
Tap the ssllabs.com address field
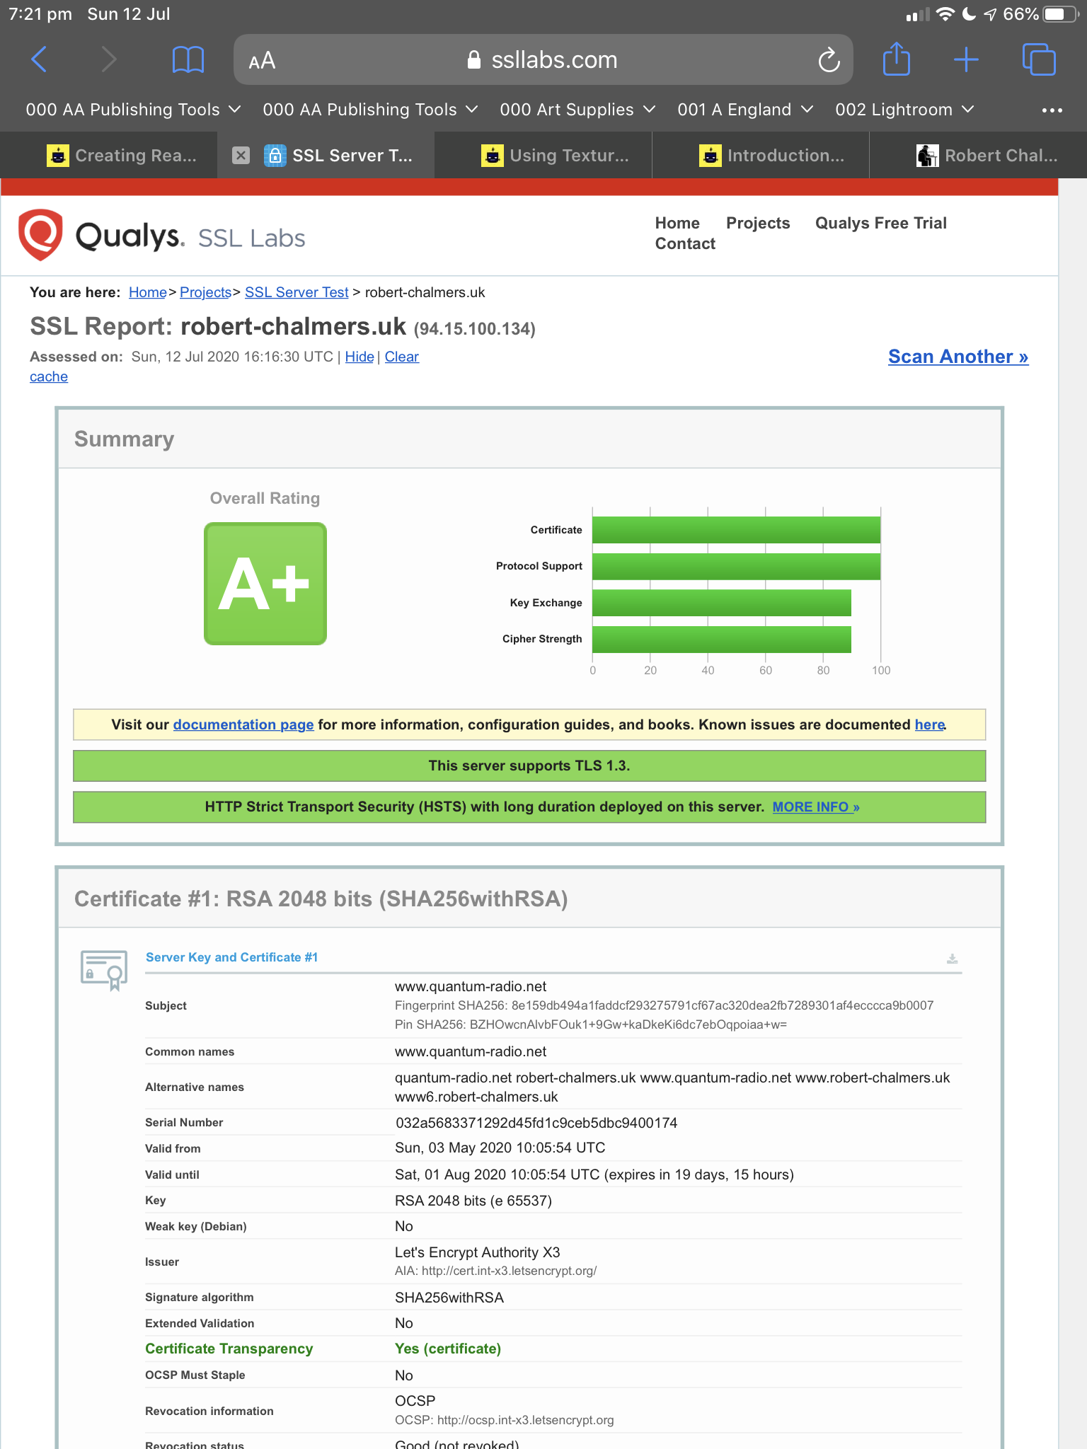click(543, 59)
